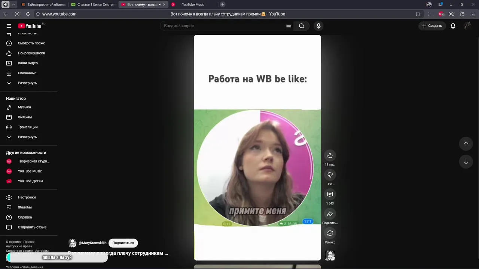This screenshot has height=269, width=479.
Task: Switch to the 'Тайна проклятой обители' tab
Action: tap(43, 4)
